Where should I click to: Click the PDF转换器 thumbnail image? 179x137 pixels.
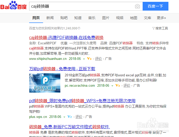(x=45, y=83)
